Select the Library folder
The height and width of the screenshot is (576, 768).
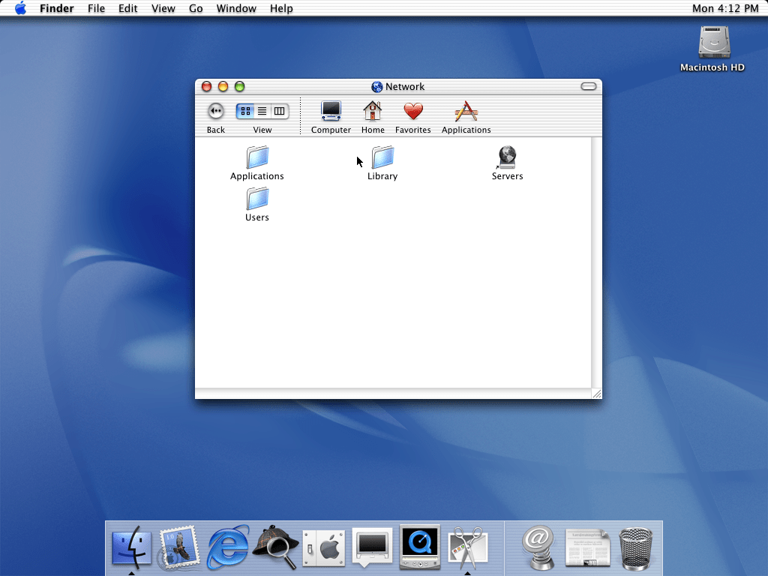pyautogui.click(x=382, y=157)
